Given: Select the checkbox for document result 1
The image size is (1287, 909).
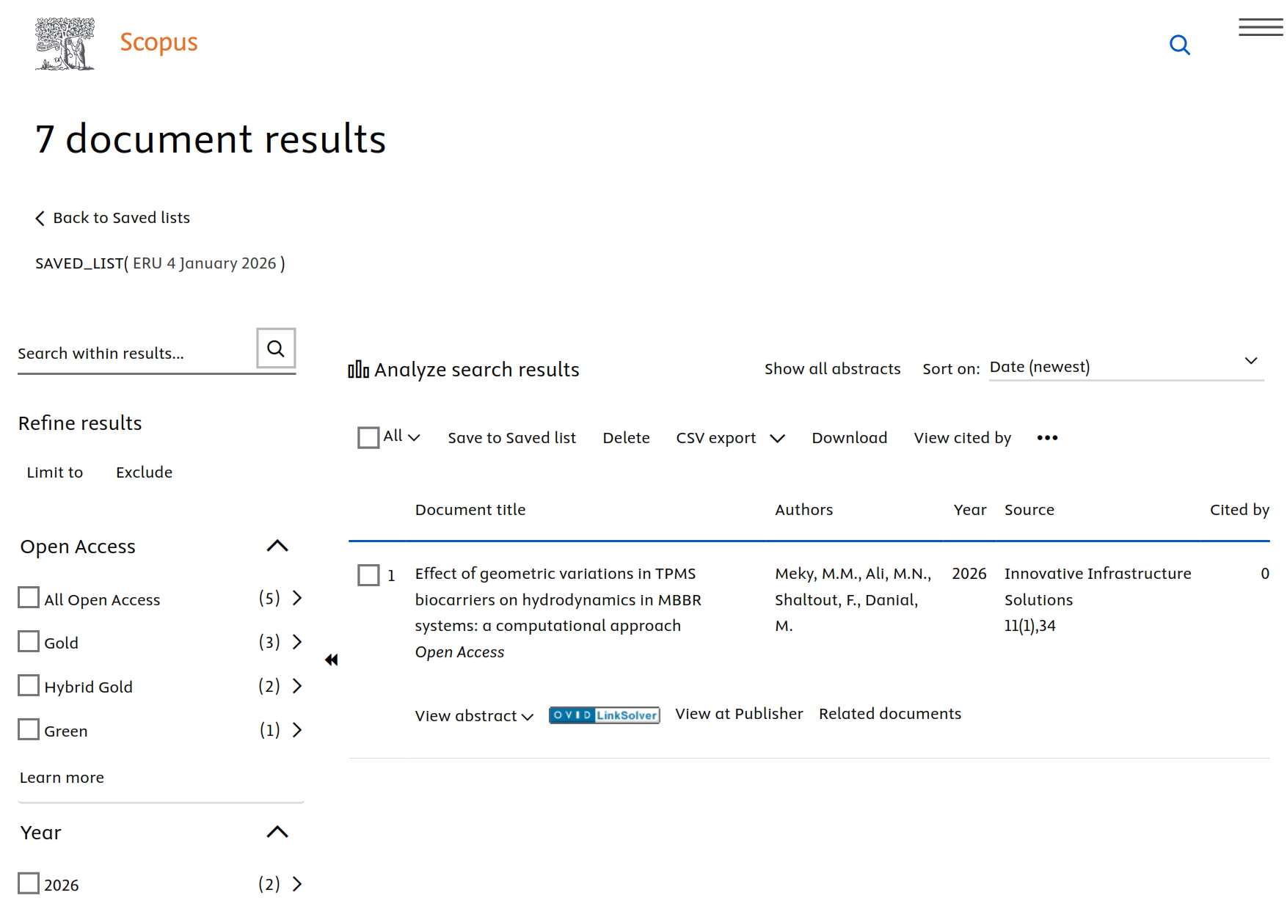Looking at the screenshot, I should [x=368, y=575].
